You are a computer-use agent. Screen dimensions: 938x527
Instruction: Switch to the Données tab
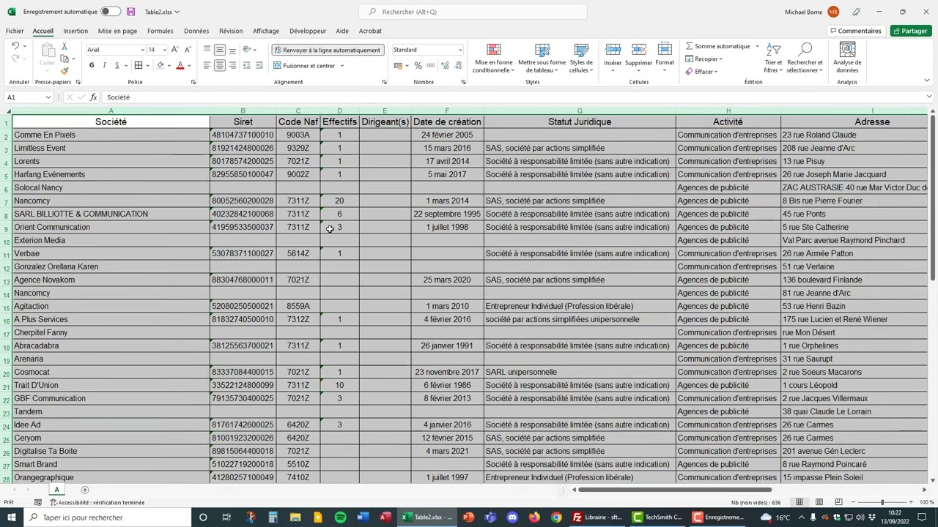click(196, 31)
